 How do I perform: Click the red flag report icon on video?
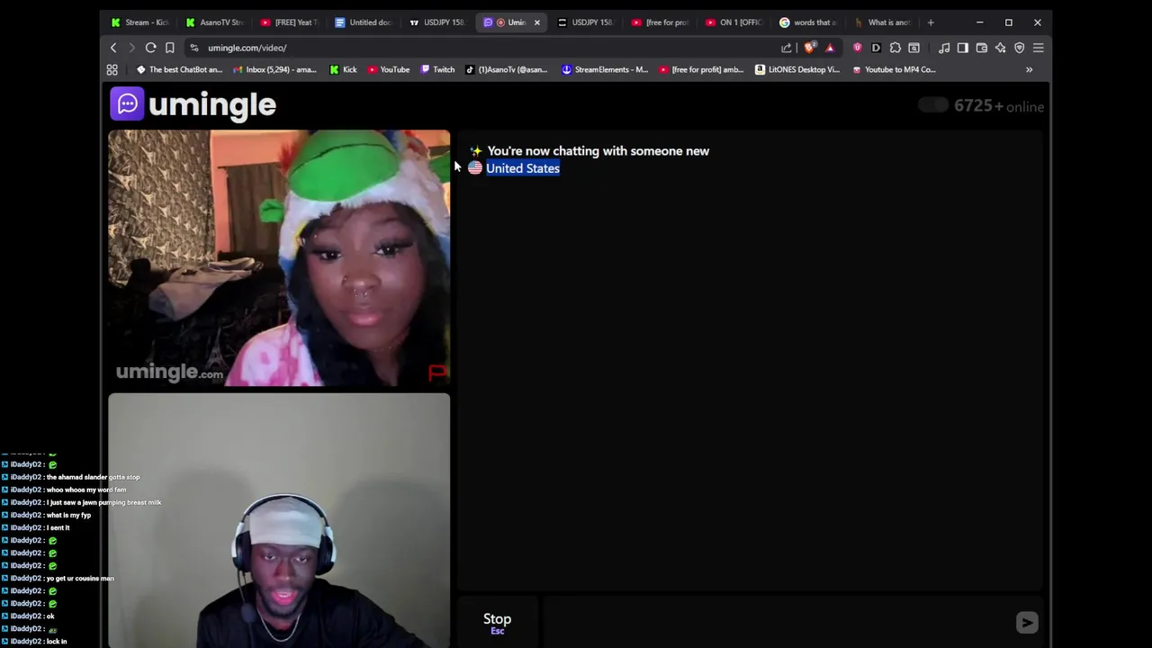click(436, 372)
